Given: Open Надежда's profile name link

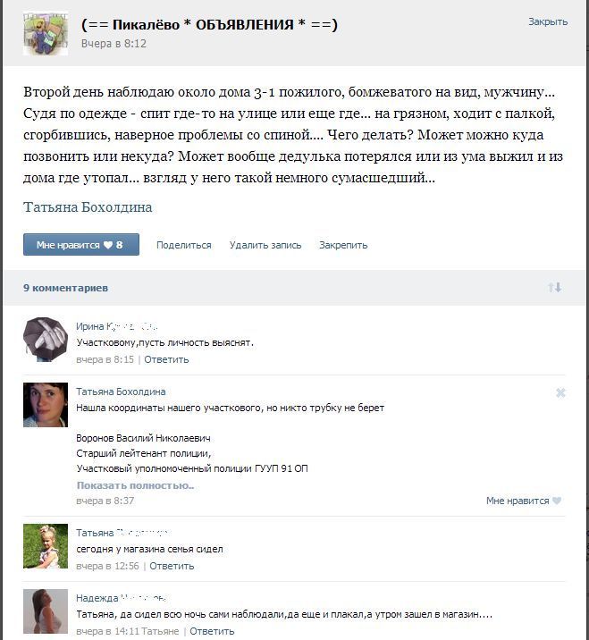Looking at the screenshot, I should tap(121, 598).
